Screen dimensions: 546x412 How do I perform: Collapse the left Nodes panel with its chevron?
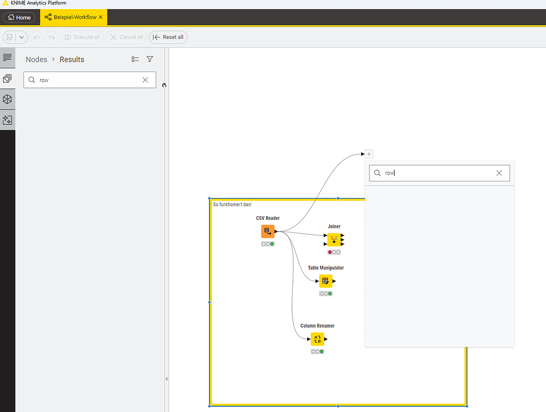164,85
